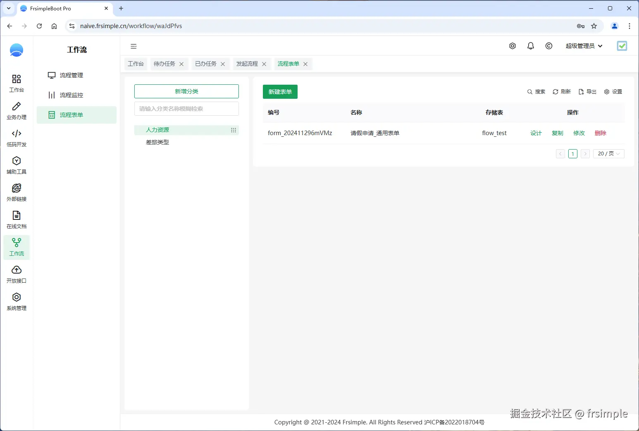Open the 外部链接 sidebar icon
The image size is (639, 431).
(17, 188)
